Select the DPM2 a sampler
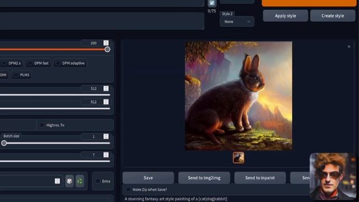Image resolution: width=359 pixels, height=202 pixels. point(11,63)
